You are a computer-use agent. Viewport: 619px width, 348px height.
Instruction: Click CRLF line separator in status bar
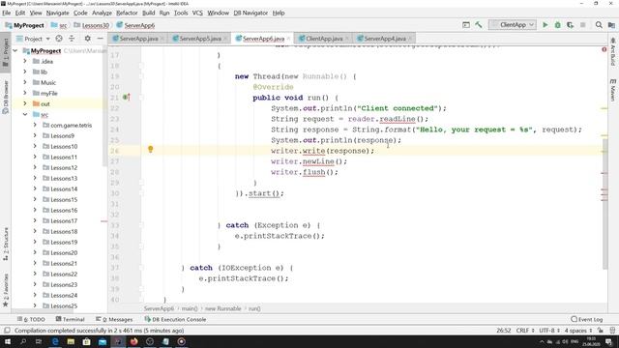coord(525,331)
